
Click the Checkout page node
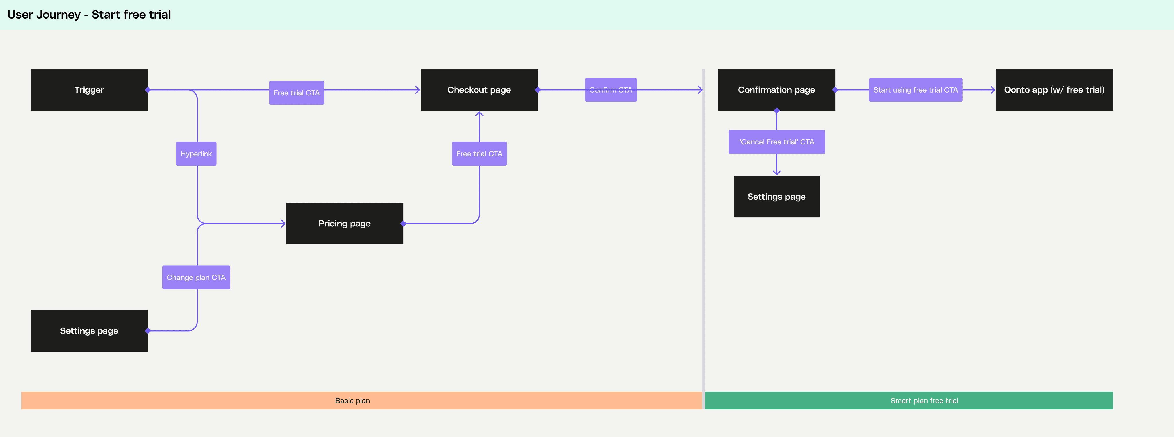[x=479, y=90]
